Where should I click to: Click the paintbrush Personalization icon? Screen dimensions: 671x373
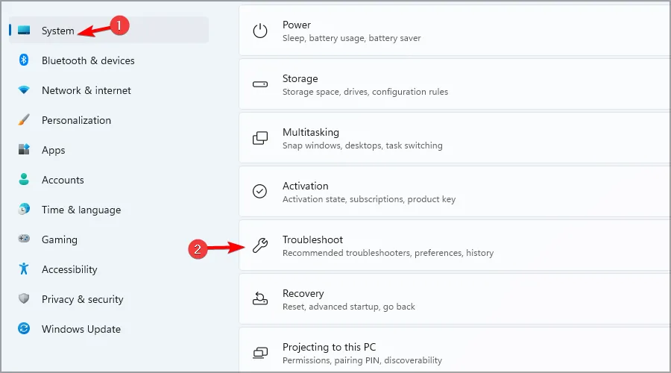[25, 120]
